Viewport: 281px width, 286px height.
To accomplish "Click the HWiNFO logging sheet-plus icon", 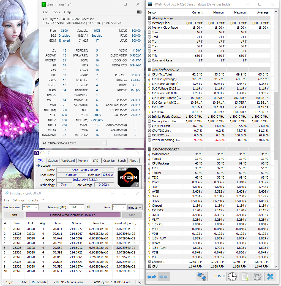I will [245, 277].
